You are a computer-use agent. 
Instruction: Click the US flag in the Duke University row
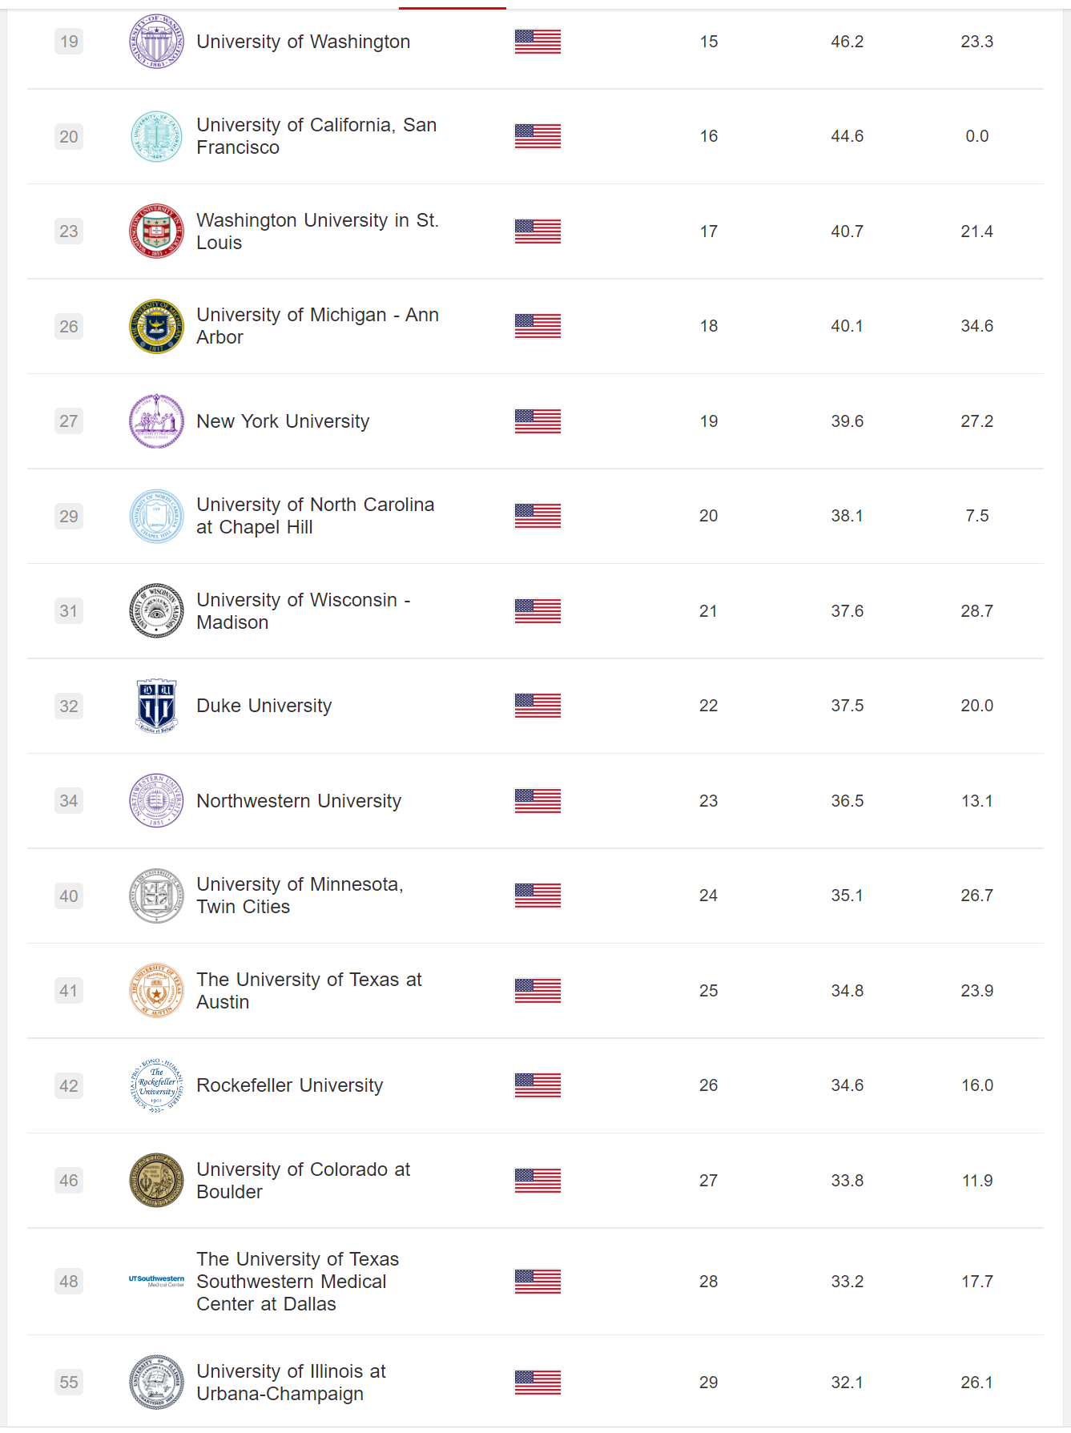click(x=538, y=706)
